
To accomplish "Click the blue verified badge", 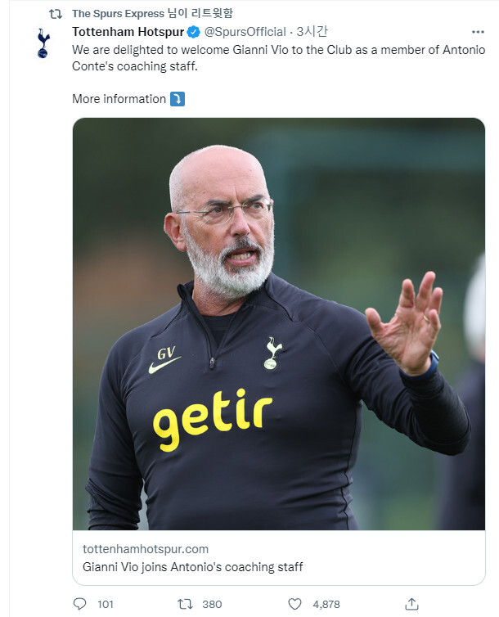I will point(193,32).
